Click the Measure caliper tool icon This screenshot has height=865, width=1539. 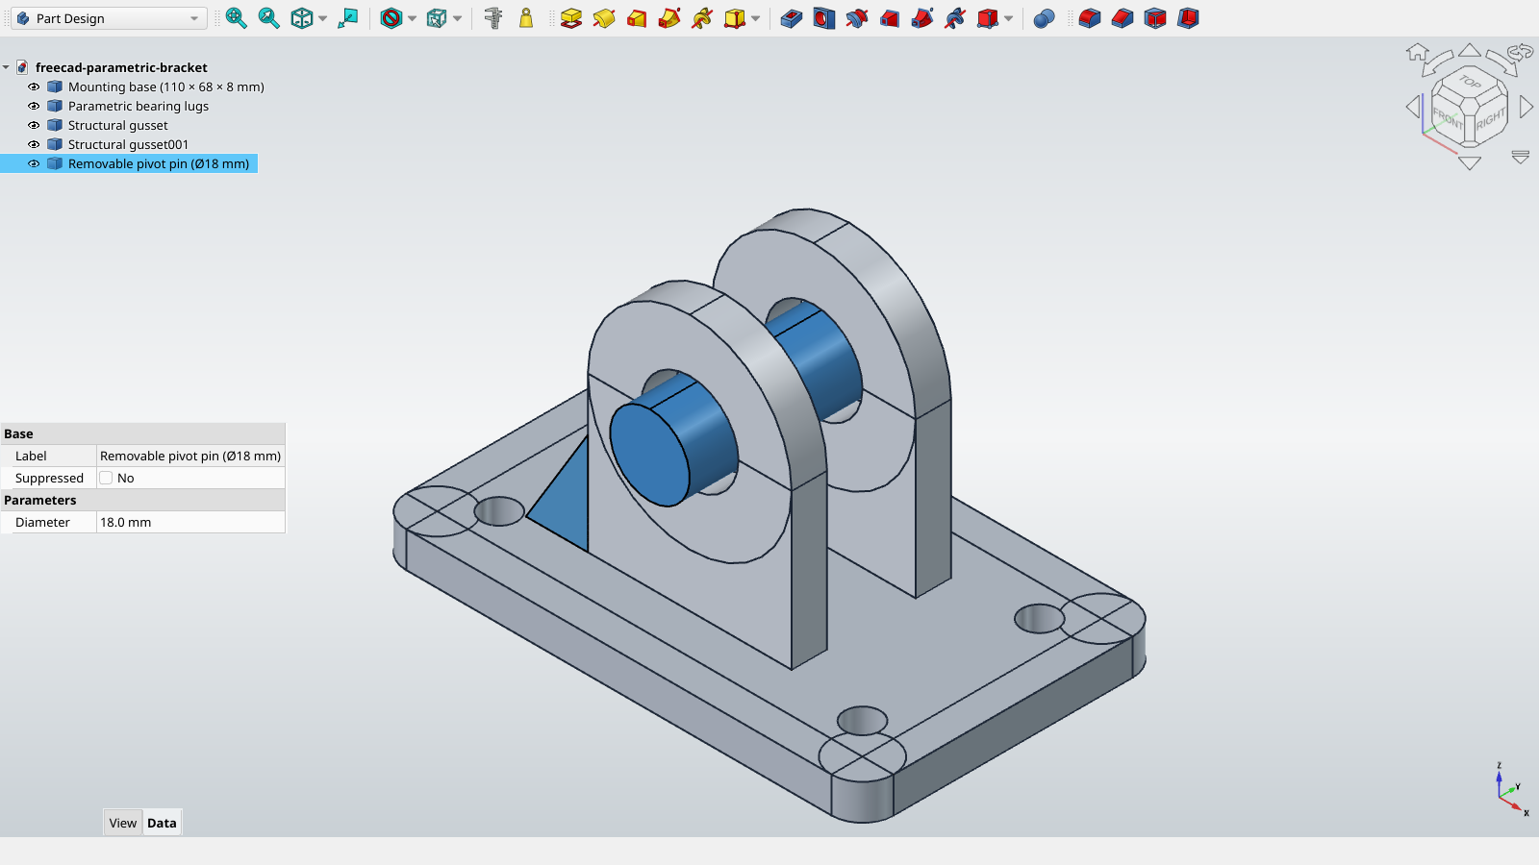tap(493, 18)
